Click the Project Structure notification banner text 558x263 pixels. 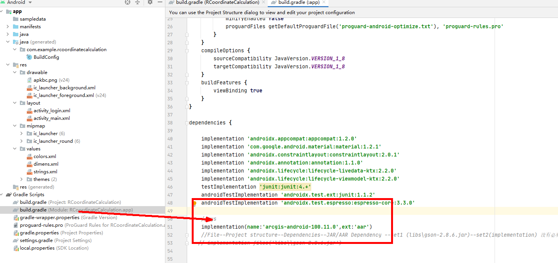coord(262,13)
